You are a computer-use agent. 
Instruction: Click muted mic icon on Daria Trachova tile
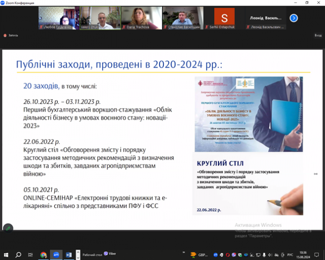click(124, 27)
